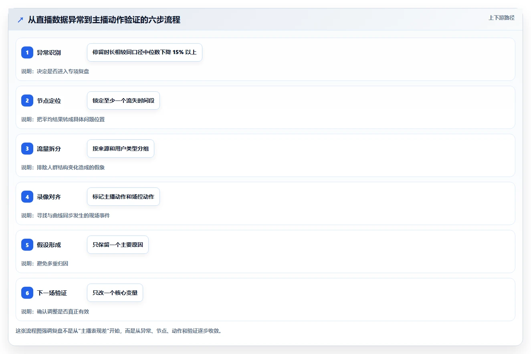Click the 按来源和用户类型分组 chip
This screenshot has width=531, height=354.
point(121,149)
